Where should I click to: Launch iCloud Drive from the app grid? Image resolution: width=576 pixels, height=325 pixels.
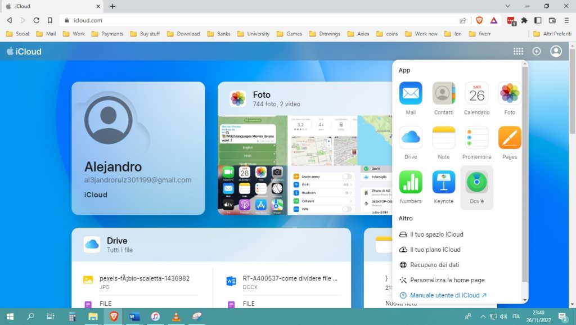(411, 138)
